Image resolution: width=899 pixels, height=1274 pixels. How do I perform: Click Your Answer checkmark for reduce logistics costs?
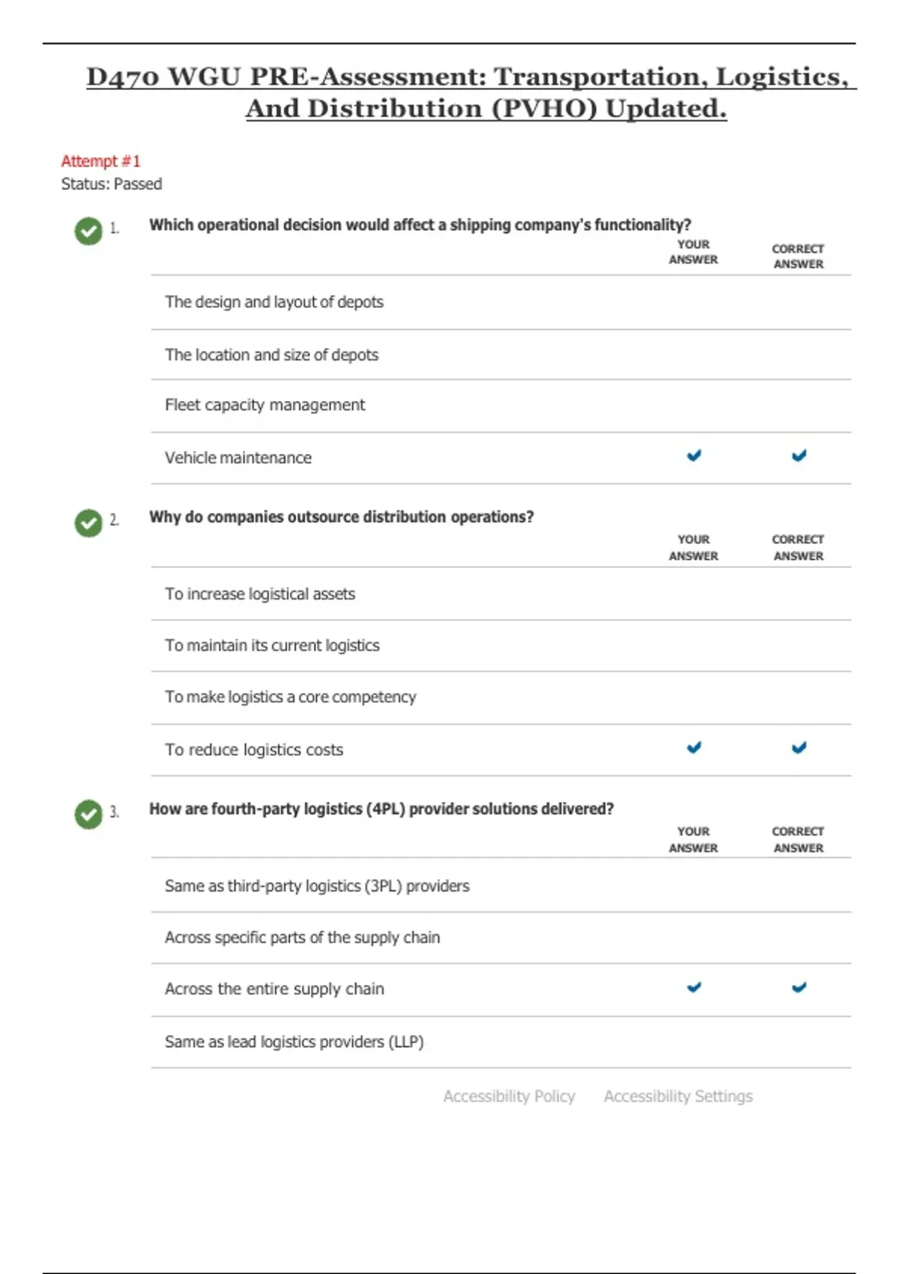pos(694,747)
